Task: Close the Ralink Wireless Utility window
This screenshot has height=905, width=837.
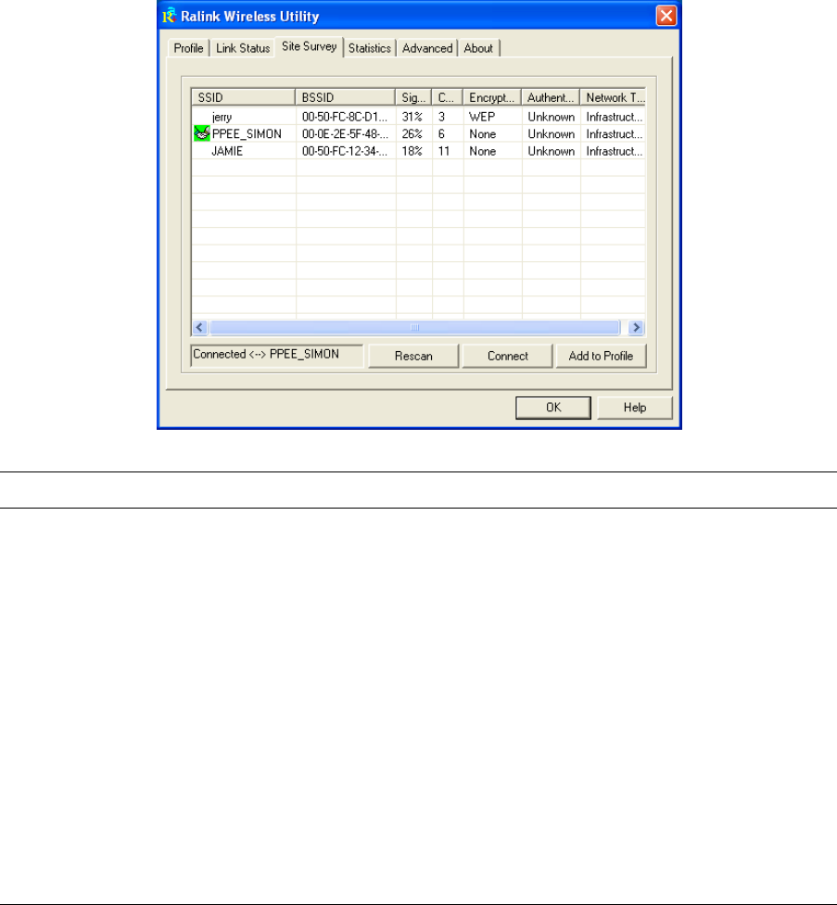Action: 666,16
